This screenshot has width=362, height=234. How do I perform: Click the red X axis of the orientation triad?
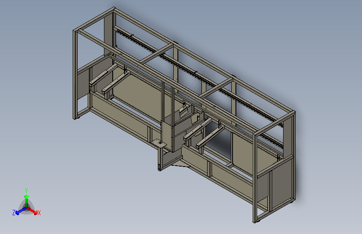click(x=33, y=211)
